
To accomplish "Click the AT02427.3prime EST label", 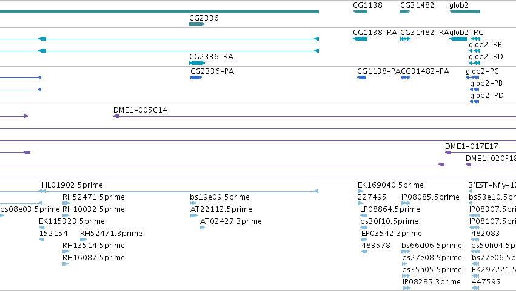I will 231,221.
